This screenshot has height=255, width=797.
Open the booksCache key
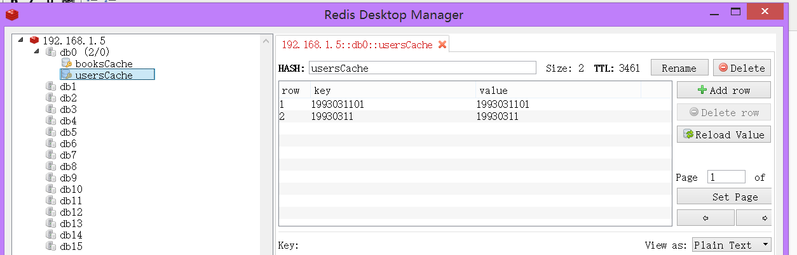pyautogui.click(x=104, y=63)
